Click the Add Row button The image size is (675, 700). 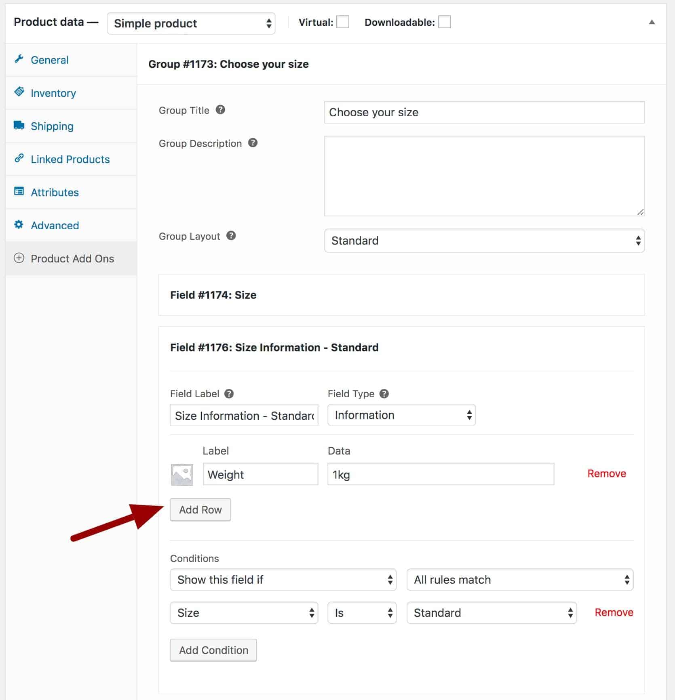tap(200, 509)
